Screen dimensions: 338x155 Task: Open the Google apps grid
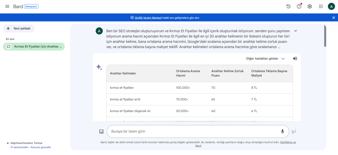(321, 6)
